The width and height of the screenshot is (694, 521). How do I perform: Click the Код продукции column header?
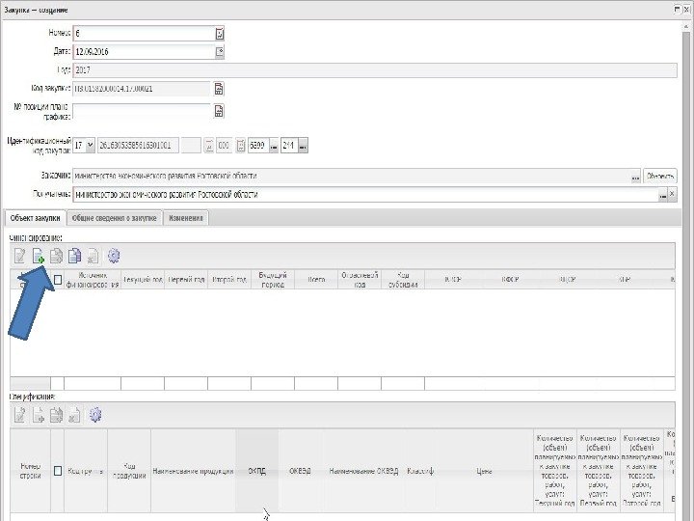(129, 471)
